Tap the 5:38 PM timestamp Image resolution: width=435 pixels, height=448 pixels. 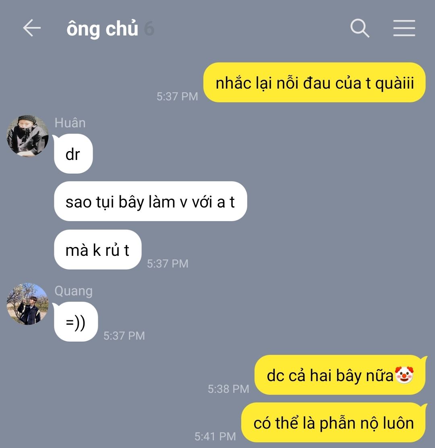[228, 389]
